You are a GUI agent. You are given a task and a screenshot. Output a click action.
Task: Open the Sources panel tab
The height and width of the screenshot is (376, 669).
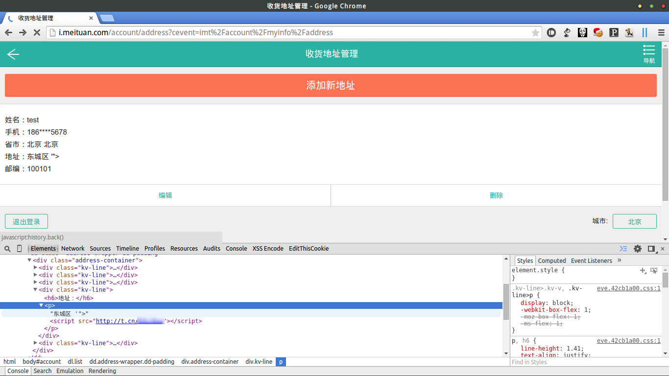tap(100, 249)
